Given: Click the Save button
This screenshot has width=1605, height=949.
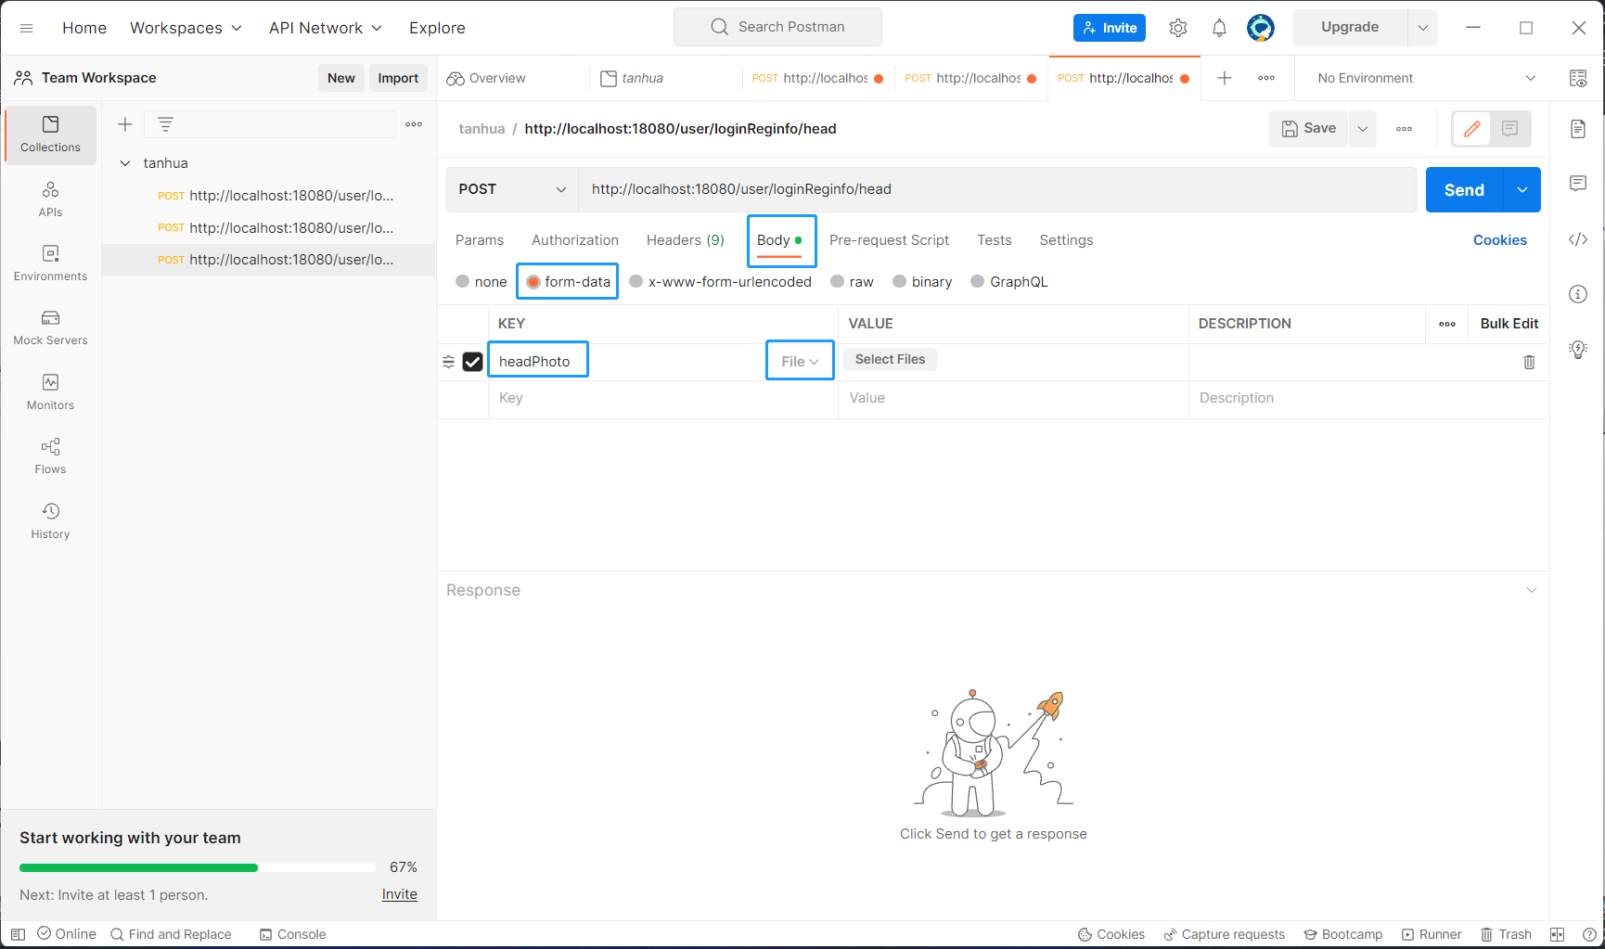Looking at the screenshot, I should pos(1309,129).
